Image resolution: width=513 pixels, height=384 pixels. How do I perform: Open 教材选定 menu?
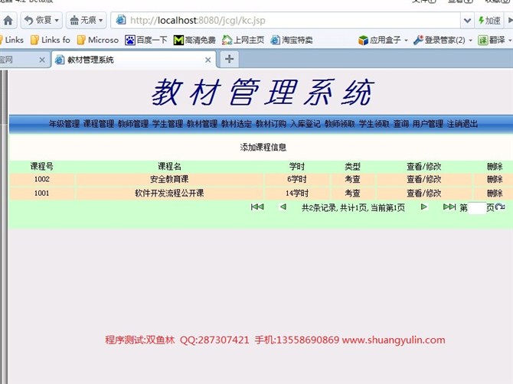[237, 123]
